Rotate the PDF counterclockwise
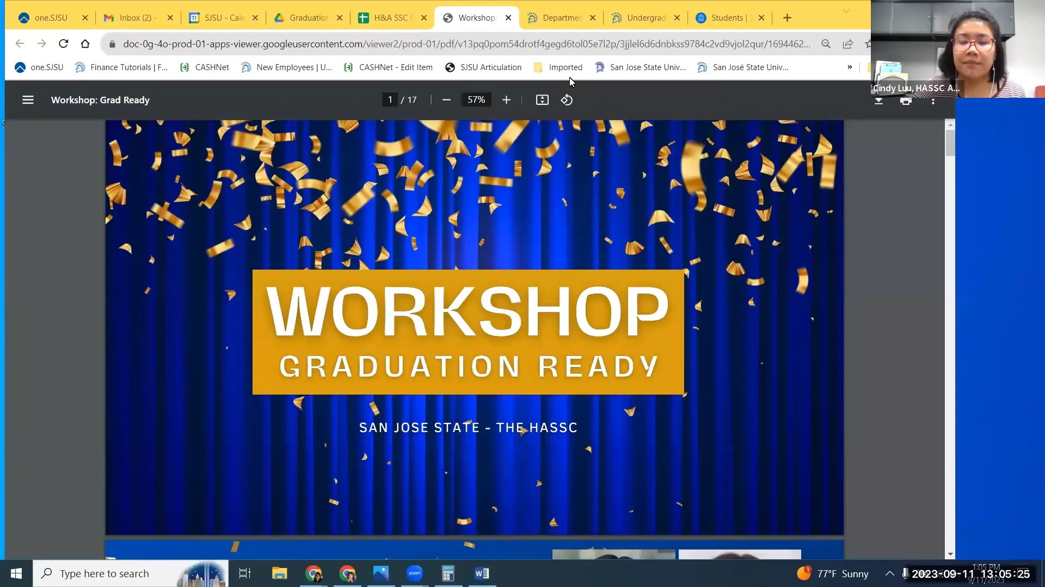 tap(567, 100)
